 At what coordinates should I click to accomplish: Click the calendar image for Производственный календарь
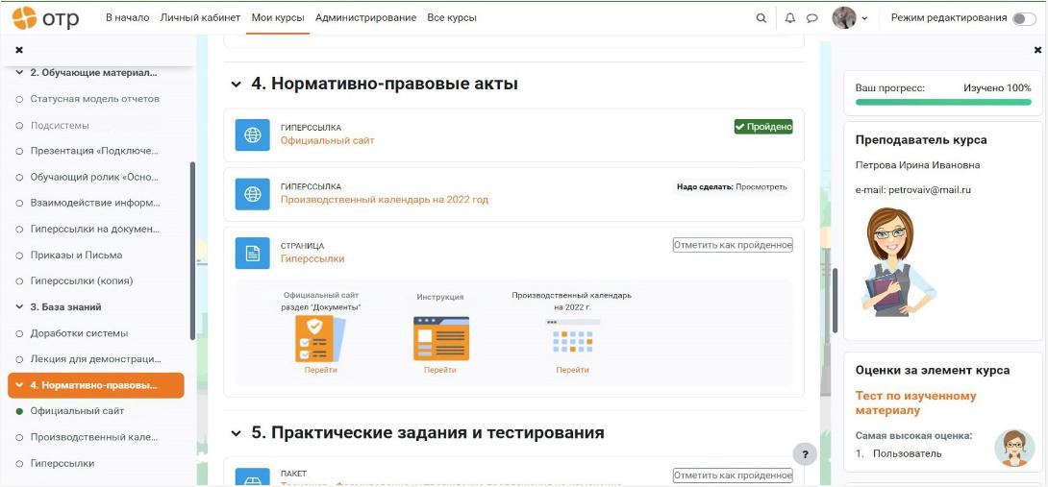click(x=572, y=335)
